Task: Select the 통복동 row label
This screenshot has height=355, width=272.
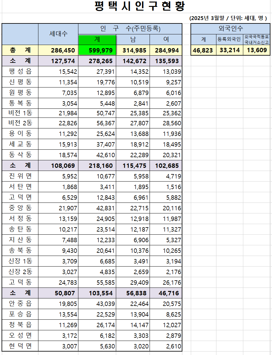Action: click(x=20, y=103)
